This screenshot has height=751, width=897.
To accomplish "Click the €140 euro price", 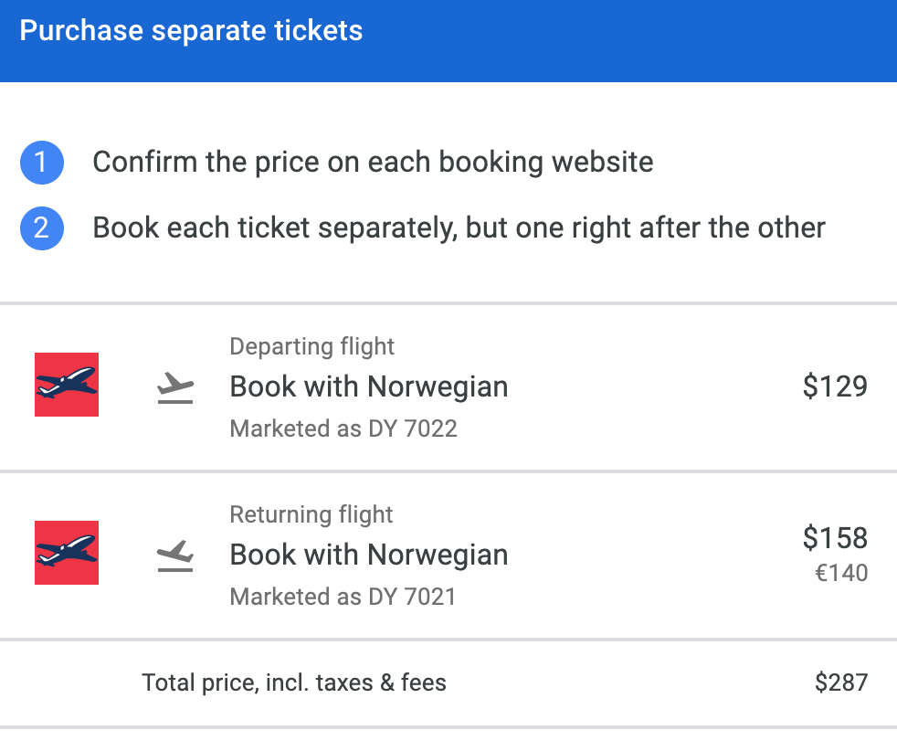I will tap(841, 574).
